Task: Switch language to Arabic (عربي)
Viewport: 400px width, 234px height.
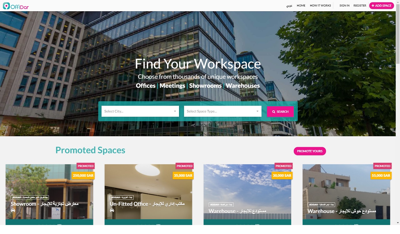Action: pyautogui.click(x=289, y=6)
